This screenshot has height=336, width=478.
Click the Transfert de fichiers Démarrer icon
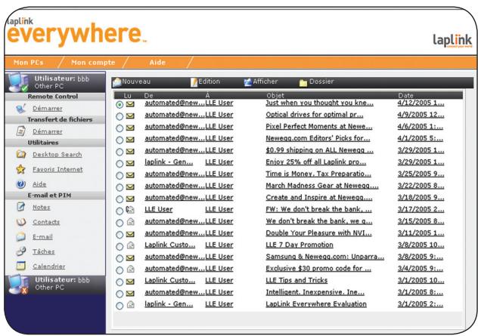pyautogui.click(x=20, y=131)
